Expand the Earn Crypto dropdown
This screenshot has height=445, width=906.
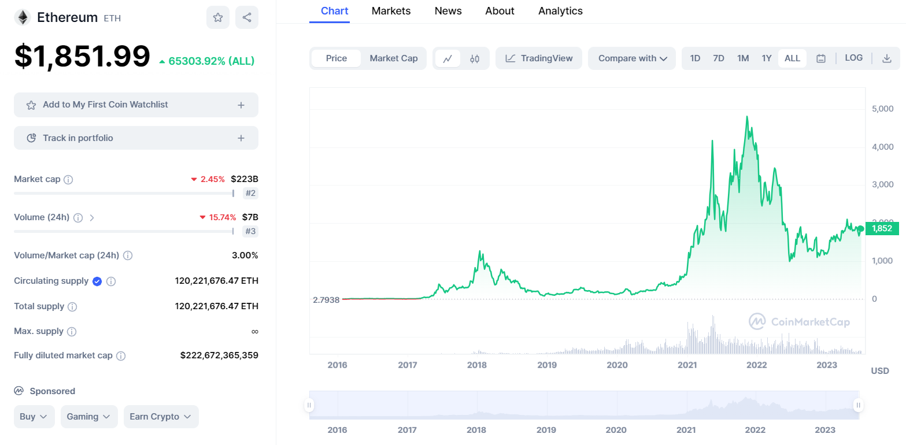[161, 417]
